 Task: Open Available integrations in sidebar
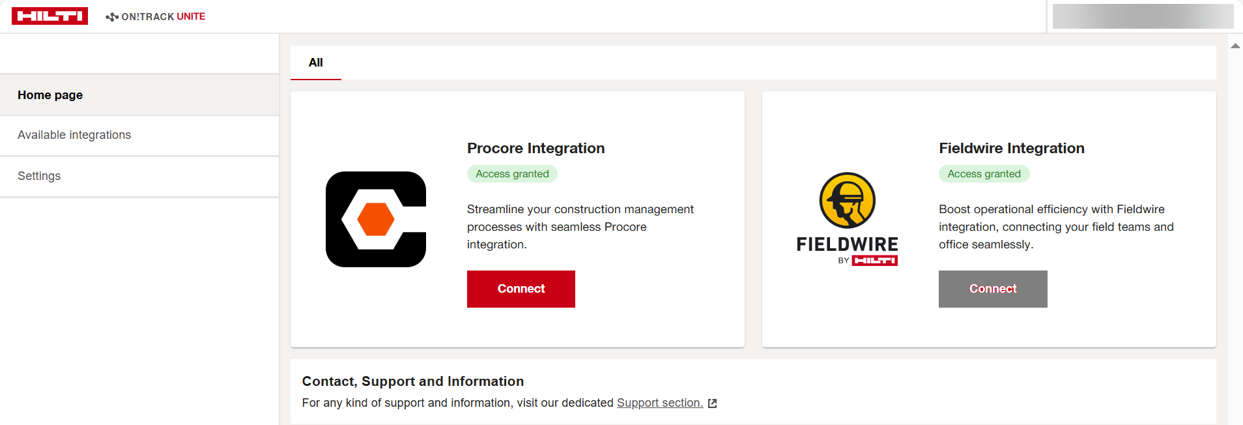[139, 135]
